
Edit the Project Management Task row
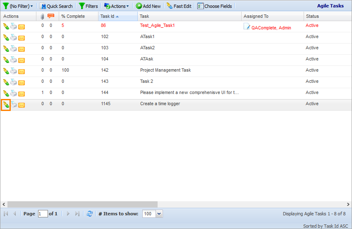6,72
